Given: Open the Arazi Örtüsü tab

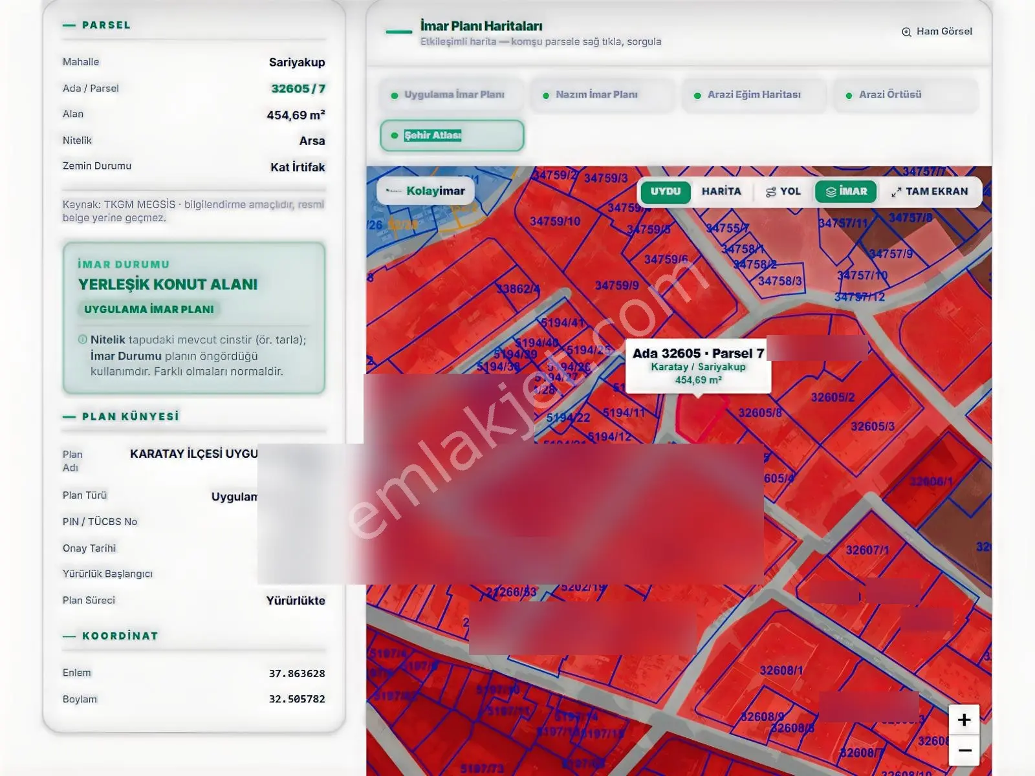Looking at the screenshot, I should (x=906, y=95).
